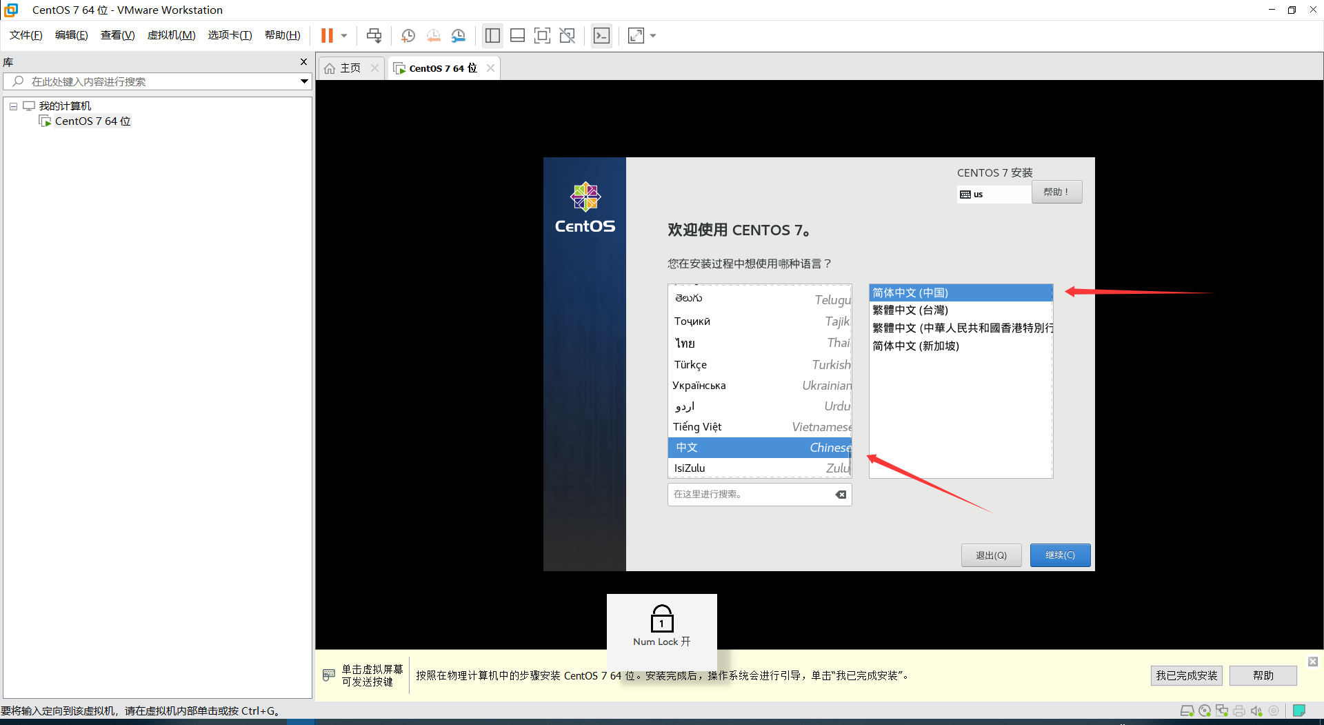This screenshot has width=1324, height=725.
Task: Choose 繁體中文 (香港特別行政區) locale
Action: (961, 328)
